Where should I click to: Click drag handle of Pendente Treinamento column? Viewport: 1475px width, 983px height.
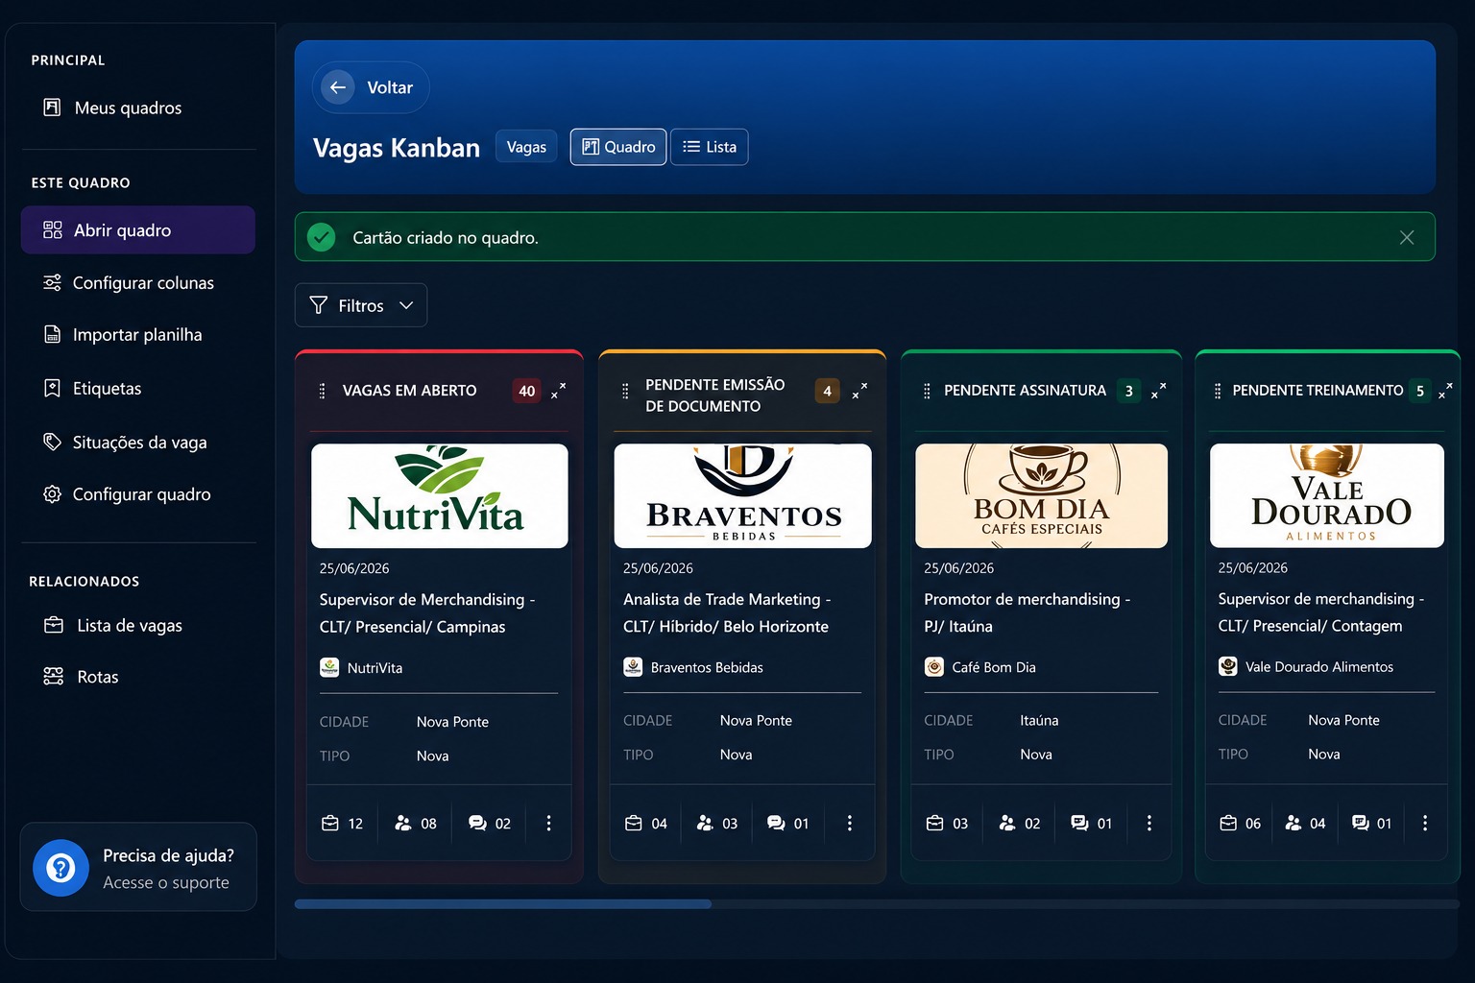[1218, 391]
